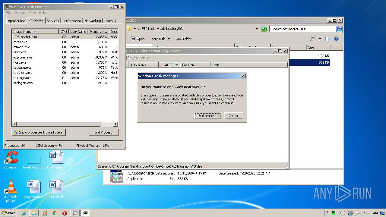Screen dimensions: 386x217
Task: Open Internet Explorer from the taskbar
Action: pyautogui.click(x=24, y=213)
